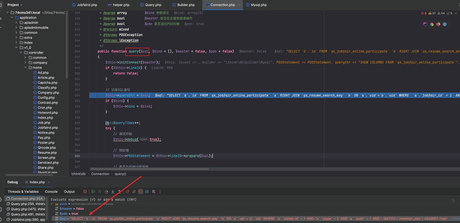This screenshot has width=460, height=223.
Task: Open file in Safari browser
Action: (x=445, y=24)
